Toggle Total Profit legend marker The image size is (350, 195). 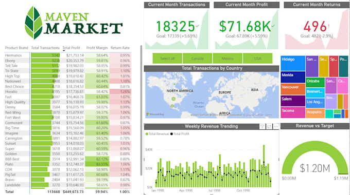point(171,134)
